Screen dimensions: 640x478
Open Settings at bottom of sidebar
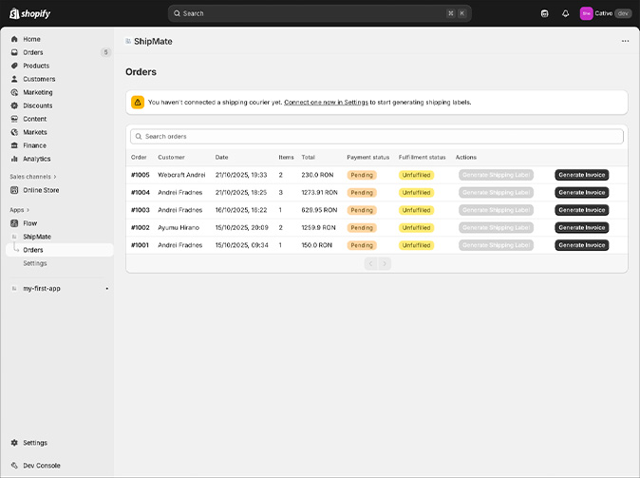click(35, 443)
